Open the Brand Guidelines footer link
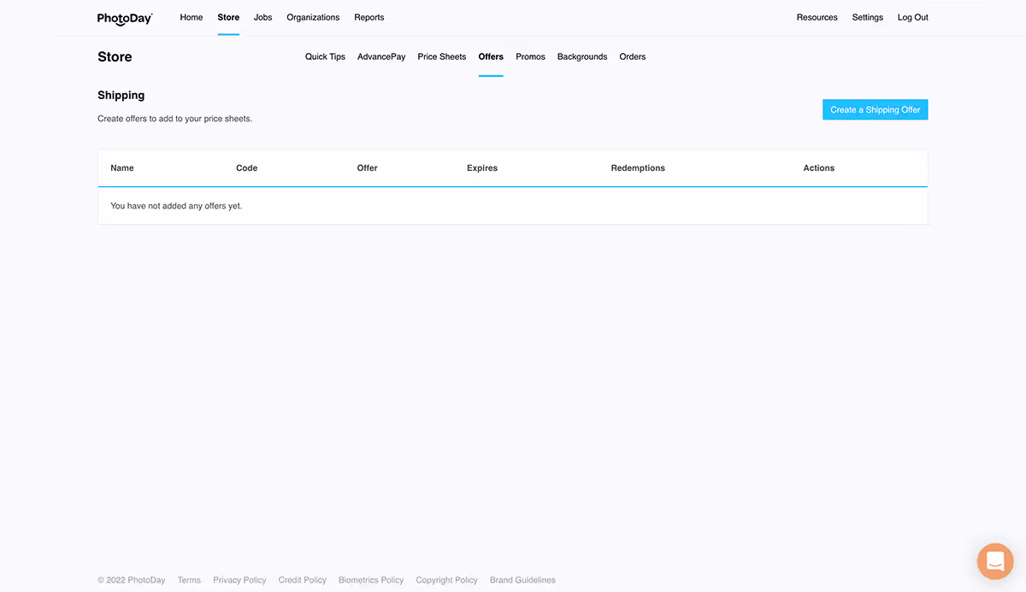1026x592 pixels. tap(522, 580)
